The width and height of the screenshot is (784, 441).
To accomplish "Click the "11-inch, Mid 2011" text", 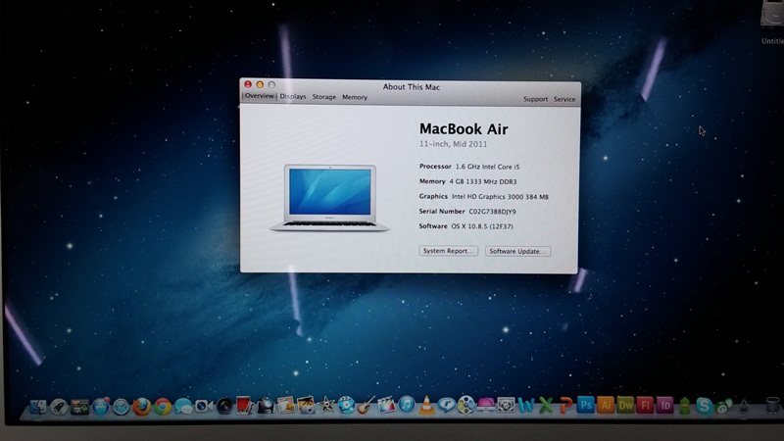I will 453,144.
